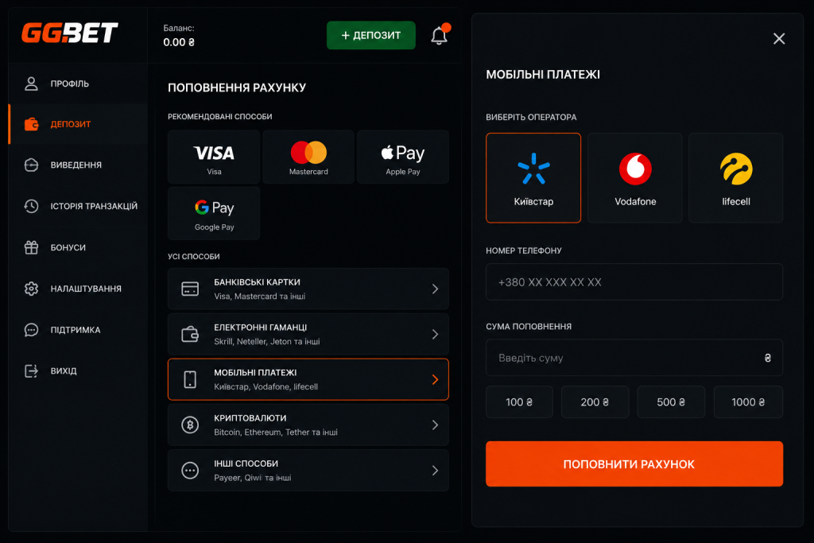The height and width of the screenshot is (543, 814).
Task: Focus the Введіть суму amount field
Action: 634,358
